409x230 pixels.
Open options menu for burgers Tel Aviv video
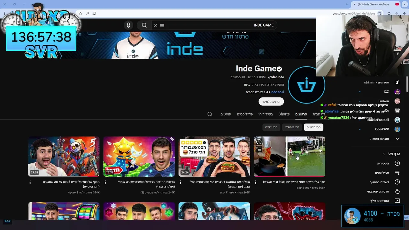[x=181, y=182]
